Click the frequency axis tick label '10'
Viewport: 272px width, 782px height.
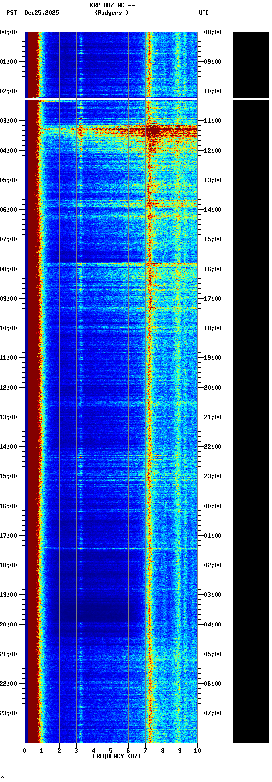point(197,751)
